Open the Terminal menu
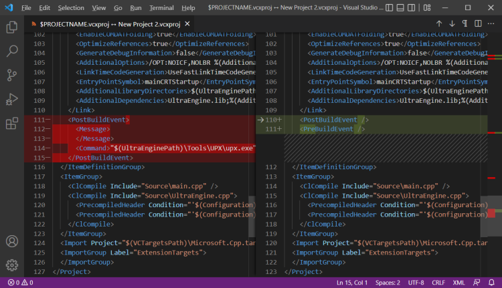The height and width of the screenshot is (288, 502). (x=161, y=8)
